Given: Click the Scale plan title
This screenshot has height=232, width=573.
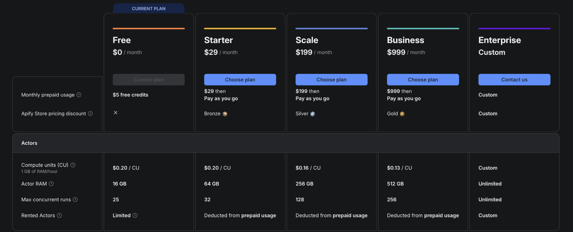Looking at the screenshot, I should tap(307, 40).
